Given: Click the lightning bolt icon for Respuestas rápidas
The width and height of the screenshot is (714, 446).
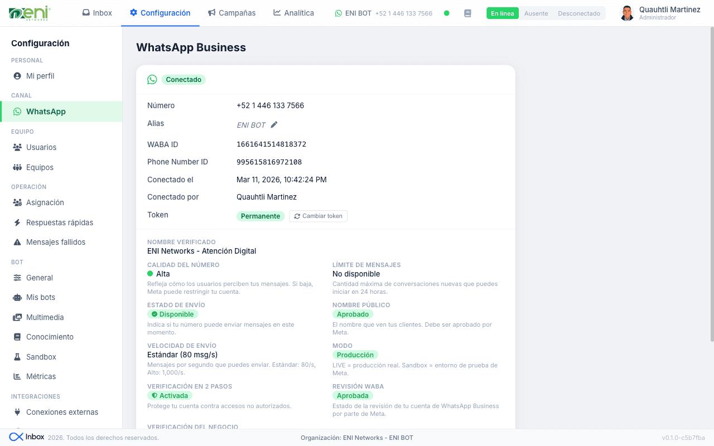Looking at the screenshot, I should [x=17, y=222].
